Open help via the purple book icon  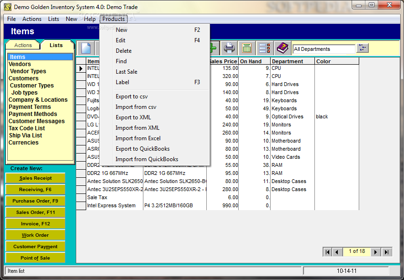tap(283, 48)
